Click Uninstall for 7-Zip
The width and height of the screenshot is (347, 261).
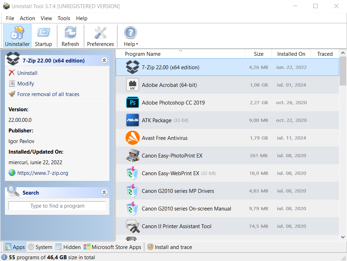click(x=27, y=73)
